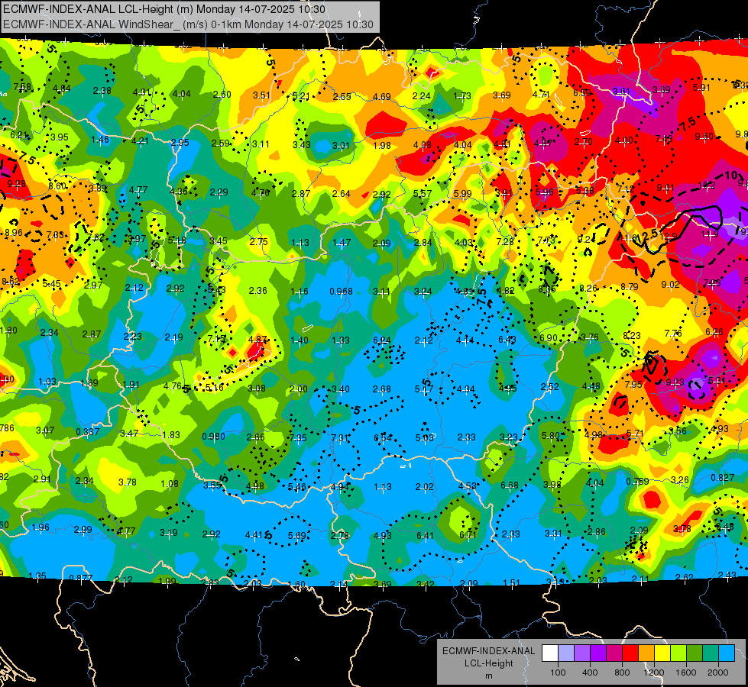Click the lime-green legend swatch

tap(678, 653)
